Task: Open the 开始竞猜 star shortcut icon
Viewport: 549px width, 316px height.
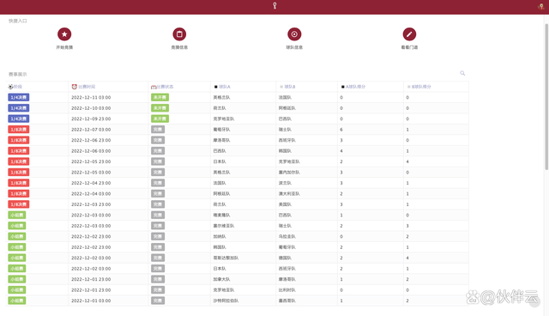Action: click(x=64, y=34)
